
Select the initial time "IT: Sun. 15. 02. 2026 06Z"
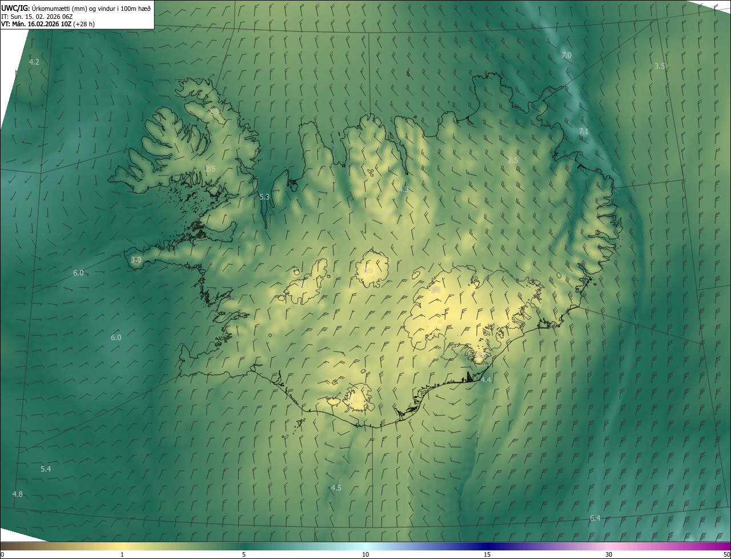point(37,16)
